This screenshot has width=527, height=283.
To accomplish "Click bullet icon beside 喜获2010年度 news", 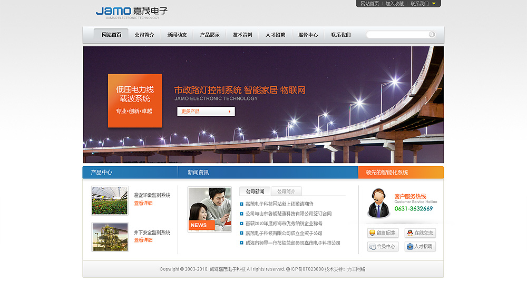I will 241,224.
